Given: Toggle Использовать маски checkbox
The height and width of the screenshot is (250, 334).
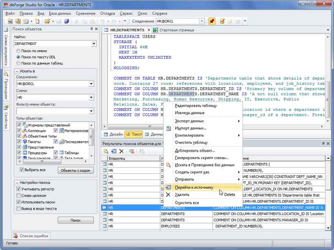Looking at the screenshot, I should click(18, 202).
